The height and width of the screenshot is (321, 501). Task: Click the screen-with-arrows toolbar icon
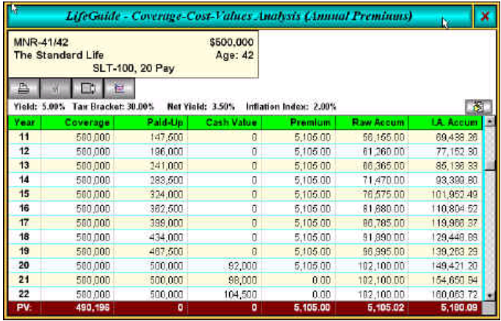(87, 88)
